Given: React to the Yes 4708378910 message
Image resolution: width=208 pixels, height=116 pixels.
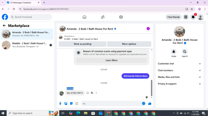Looking at the screenshot, I should 88,93.
